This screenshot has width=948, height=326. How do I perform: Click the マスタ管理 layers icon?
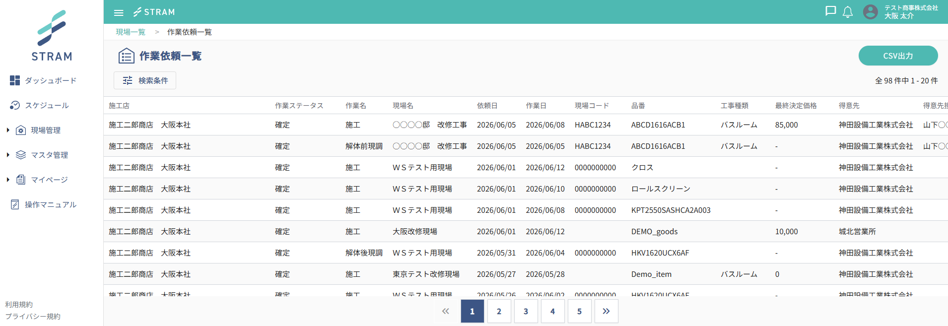click(21, 155)
